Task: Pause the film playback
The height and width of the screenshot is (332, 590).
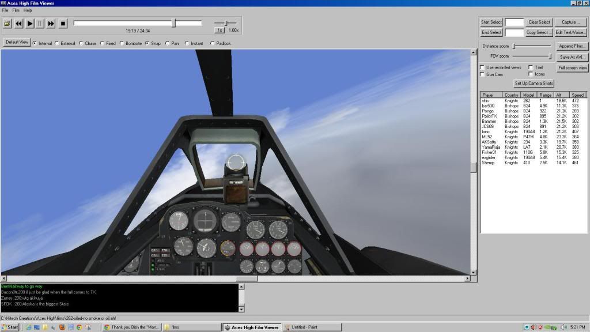Action: pyautogui.click(x=40, y=24)
